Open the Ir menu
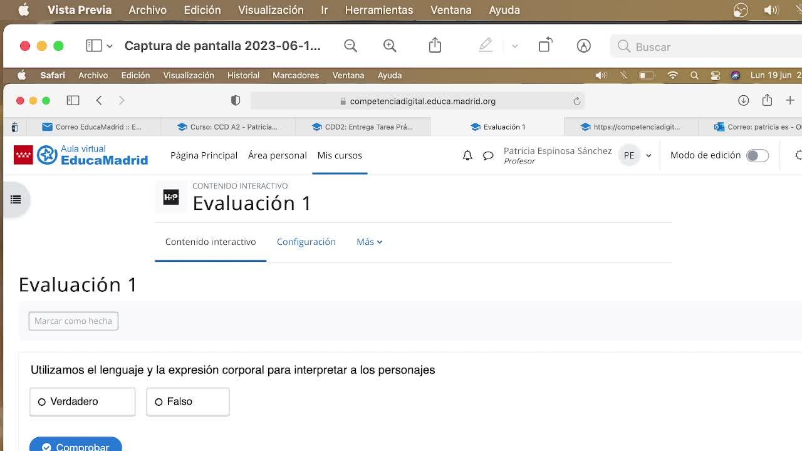The image size is (802, 451). (x=325, y=10)
